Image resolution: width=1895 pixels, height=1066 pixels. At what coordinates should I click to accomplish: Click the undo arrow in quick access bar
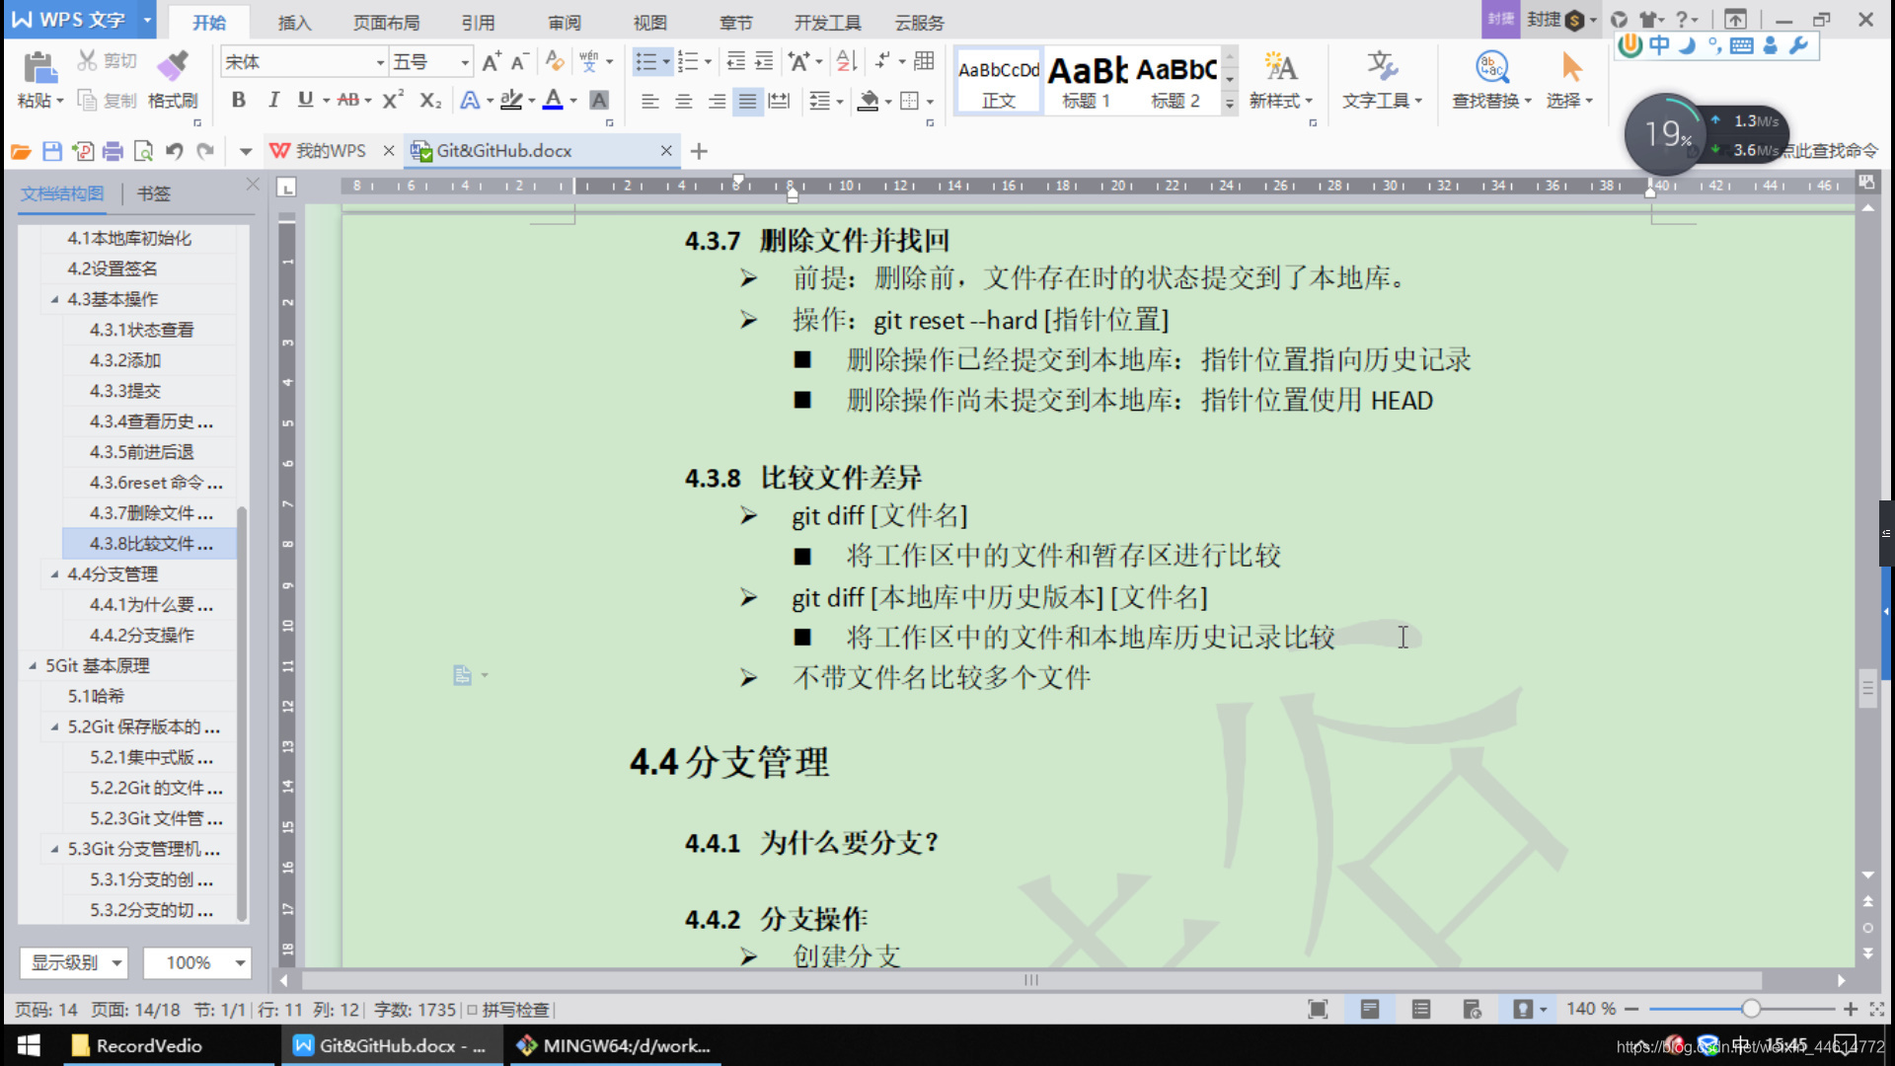(175, 151)
